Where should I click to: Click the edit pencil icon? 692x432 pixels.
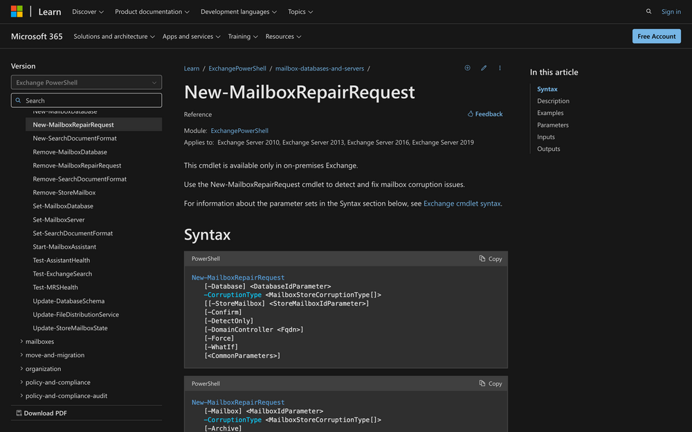pos(484,68)
